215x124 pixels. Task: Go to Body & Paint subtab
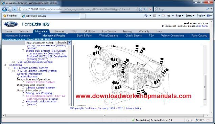pyautogui.click(x=84, y=35)
